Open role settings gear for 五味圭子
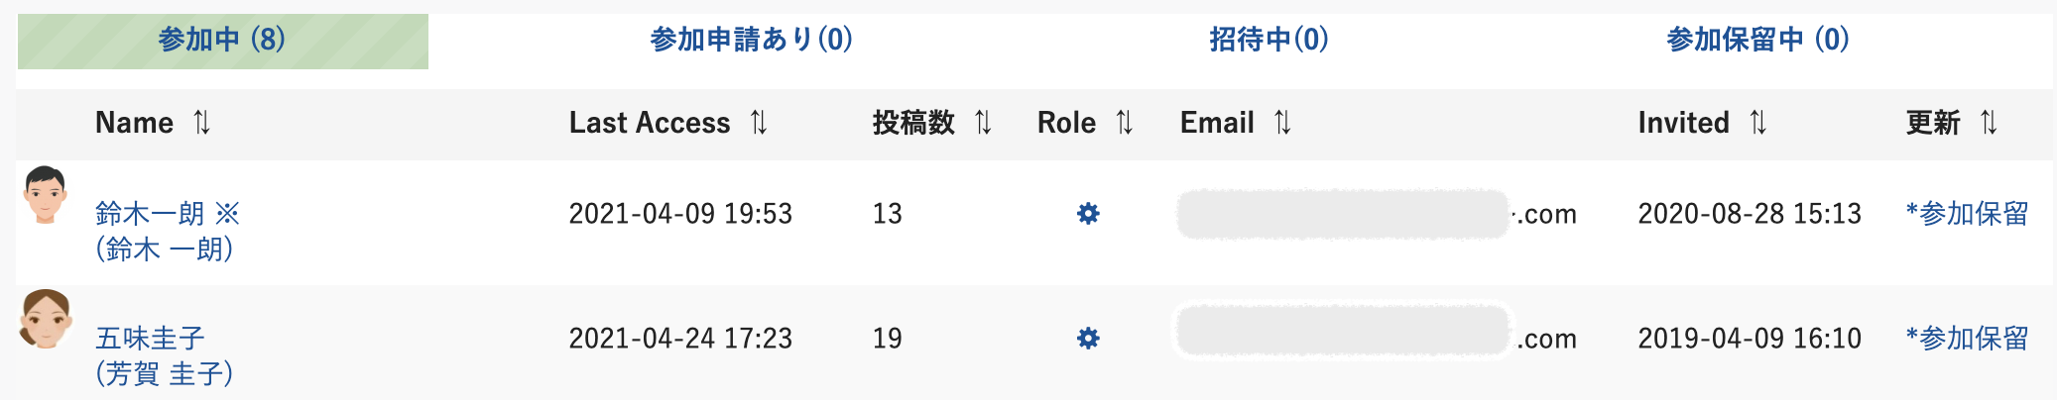This screenshot has width=2057, height=400. coord(1088,339)
